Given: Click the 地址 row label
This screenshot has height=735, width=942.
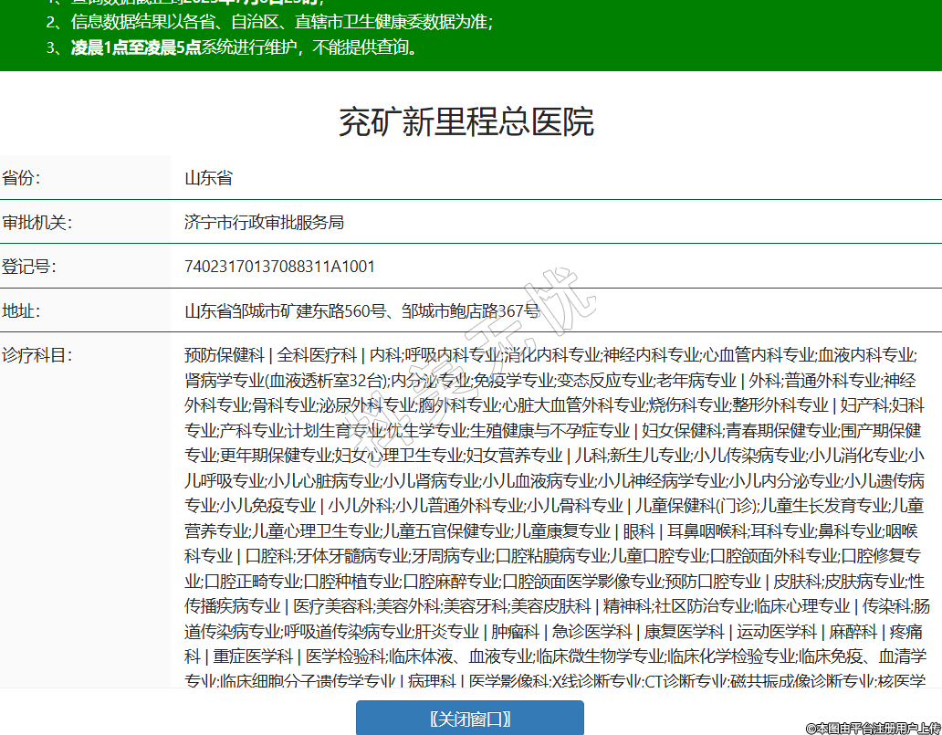Looking at the screenshot, I should 21,311.
